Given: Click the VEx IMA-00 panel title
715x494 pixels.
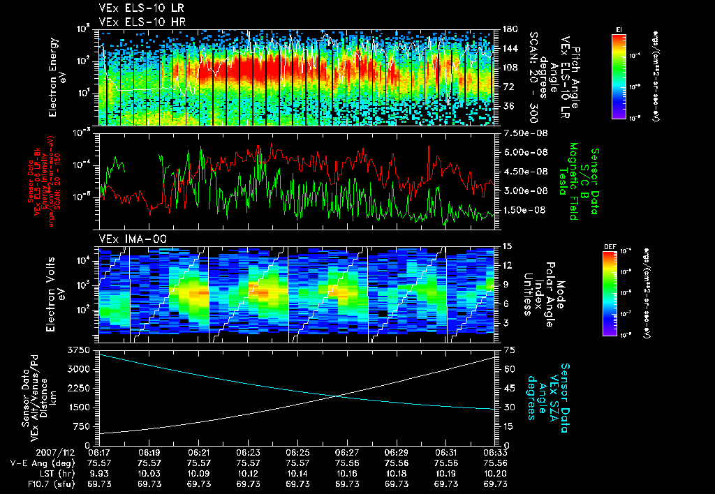Looking at the screenshot, I should click(x=133, y=239).
